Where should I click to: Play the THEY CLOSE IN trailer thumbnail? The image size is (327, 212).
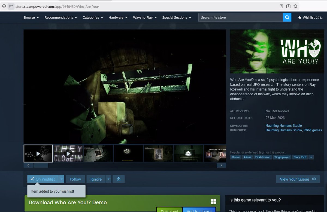click(x=68, y=154)
